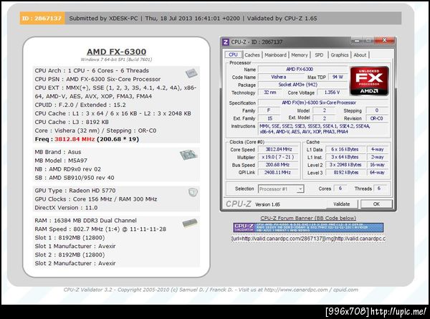Switch to the CPU tab

[233, 54]
